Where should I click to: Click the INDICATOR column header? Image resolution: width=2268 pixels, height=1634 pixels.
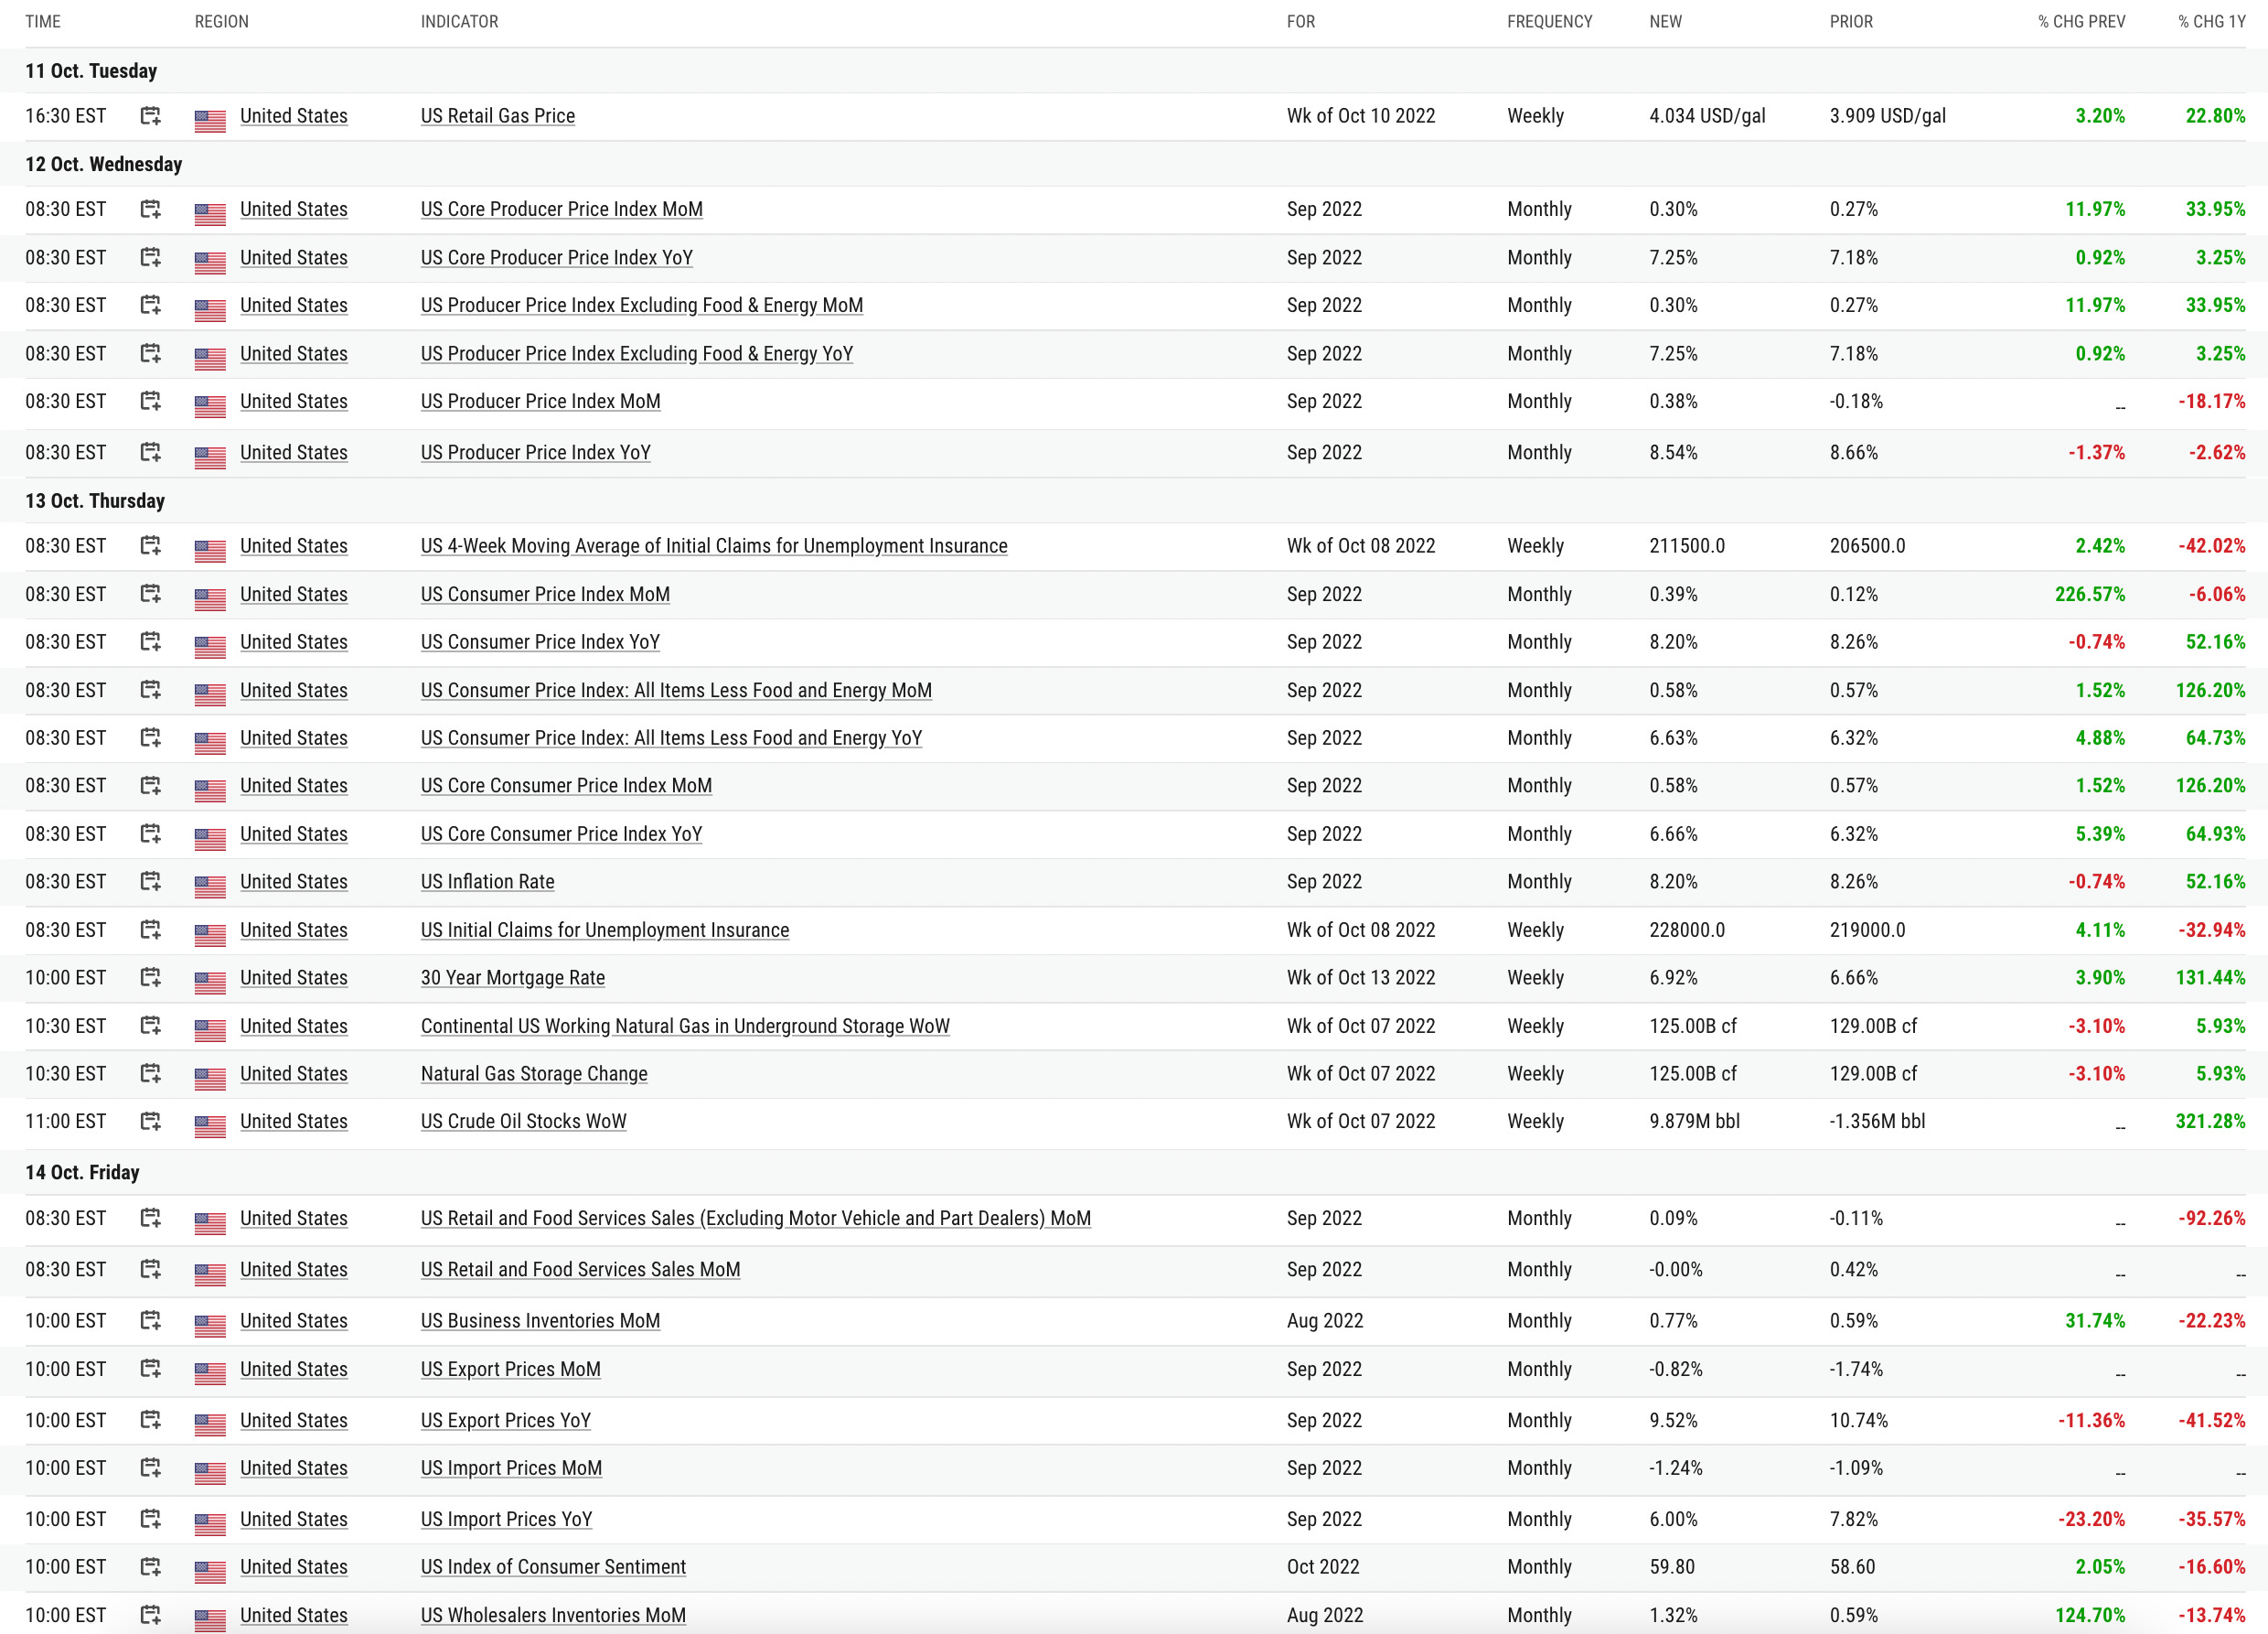pyautogui.click(x=460, y=21)
